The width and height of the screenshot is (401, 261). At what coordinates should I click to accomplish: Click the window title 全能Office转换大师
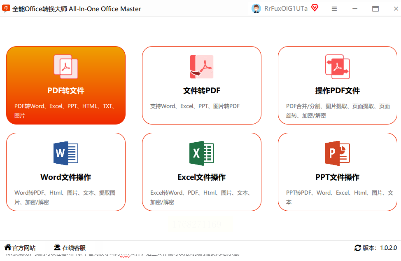77,9
